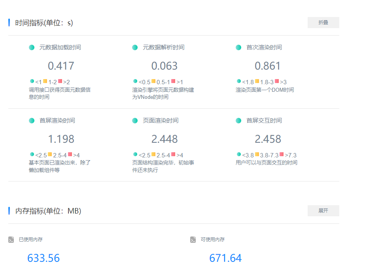Click the 元数据加载时间 label
Viewport: 365px width, 278px height.
(60, 47)
